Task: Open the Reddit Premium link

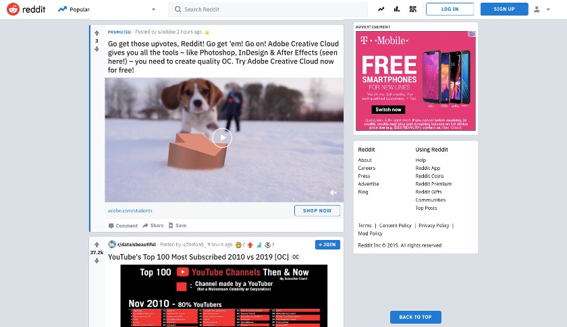Action: point(433,184)
